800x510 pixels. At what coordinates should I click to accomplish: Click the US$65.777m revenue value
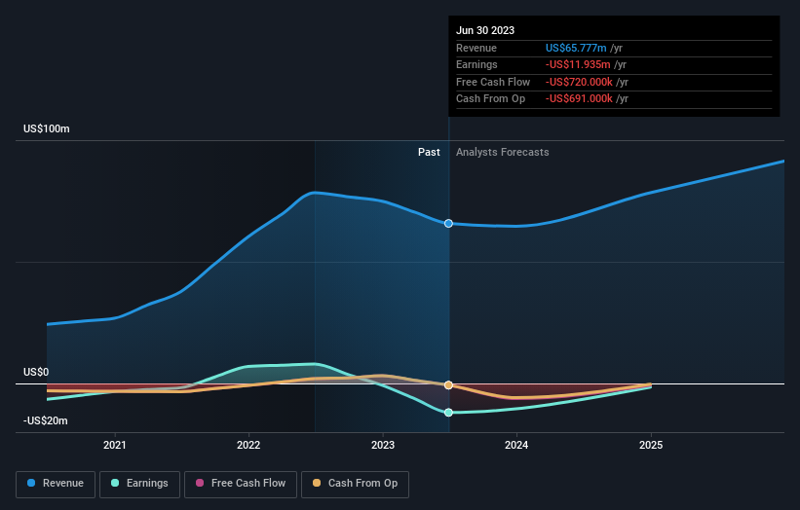point(576,48)
